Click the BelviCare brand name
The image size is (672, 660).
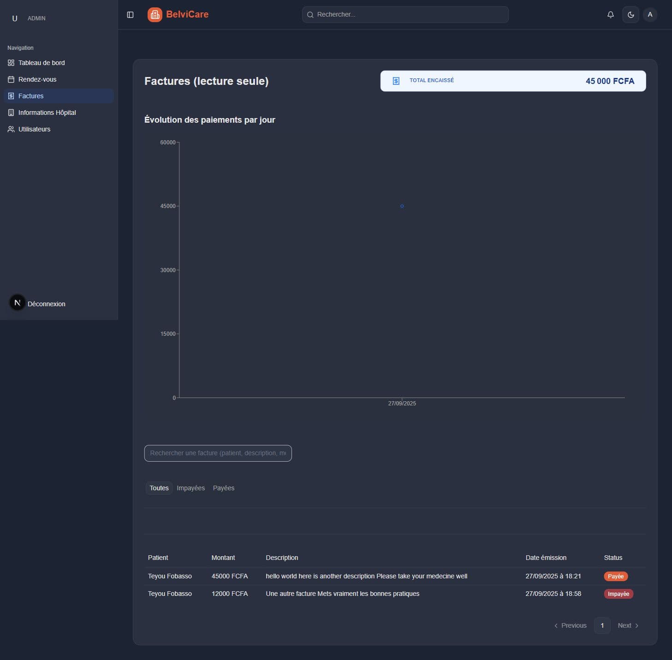point(187,14)
